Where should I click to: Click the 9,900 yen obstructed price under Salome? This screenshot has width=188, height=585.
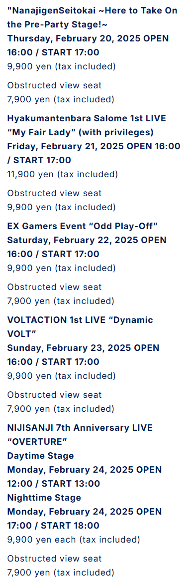coord(61,207)
